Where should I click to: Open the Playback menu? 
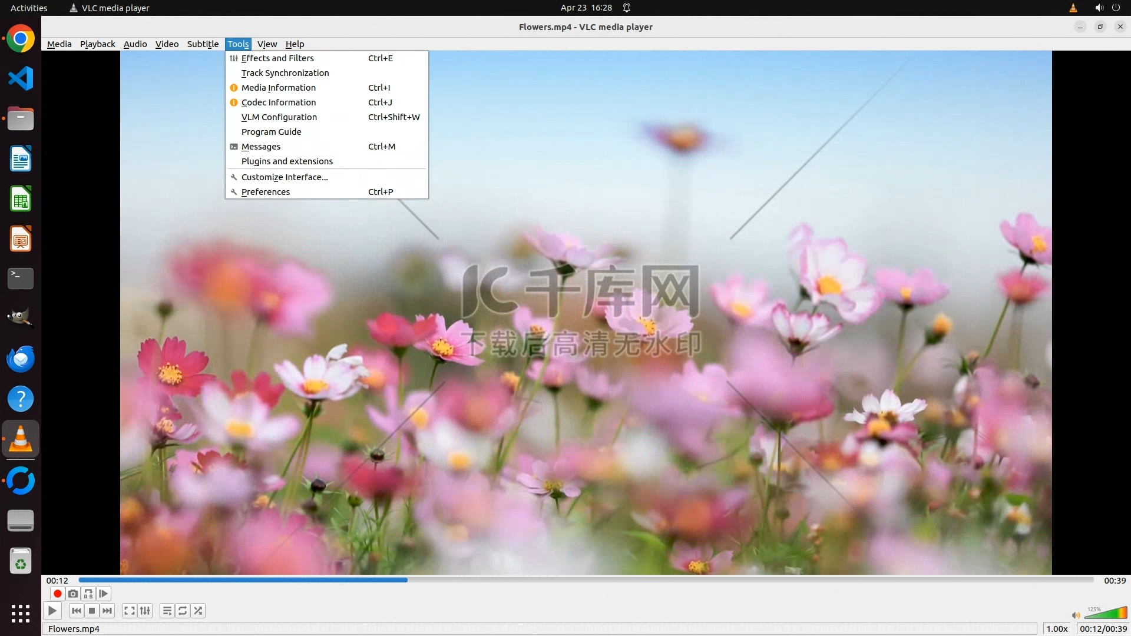click(x=98, y=44)
